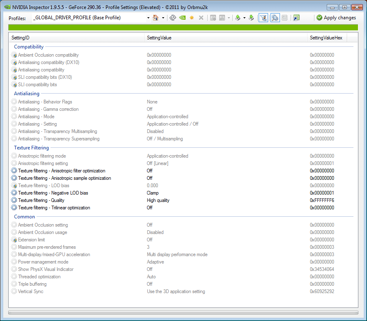The width and height of the screenshot is (367, 321).
Task: Click the SettingID column header
Action: click(76, 38)
